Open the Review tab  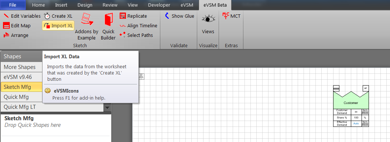110,5
